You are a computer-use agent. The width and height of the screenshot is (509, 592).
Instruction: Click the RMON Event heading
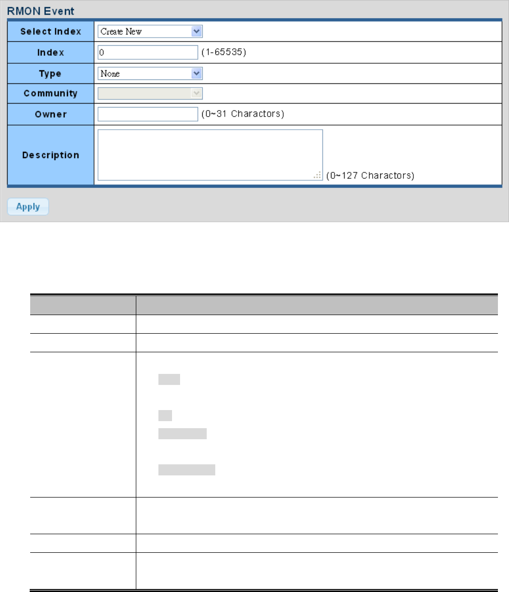pos(40,11)
